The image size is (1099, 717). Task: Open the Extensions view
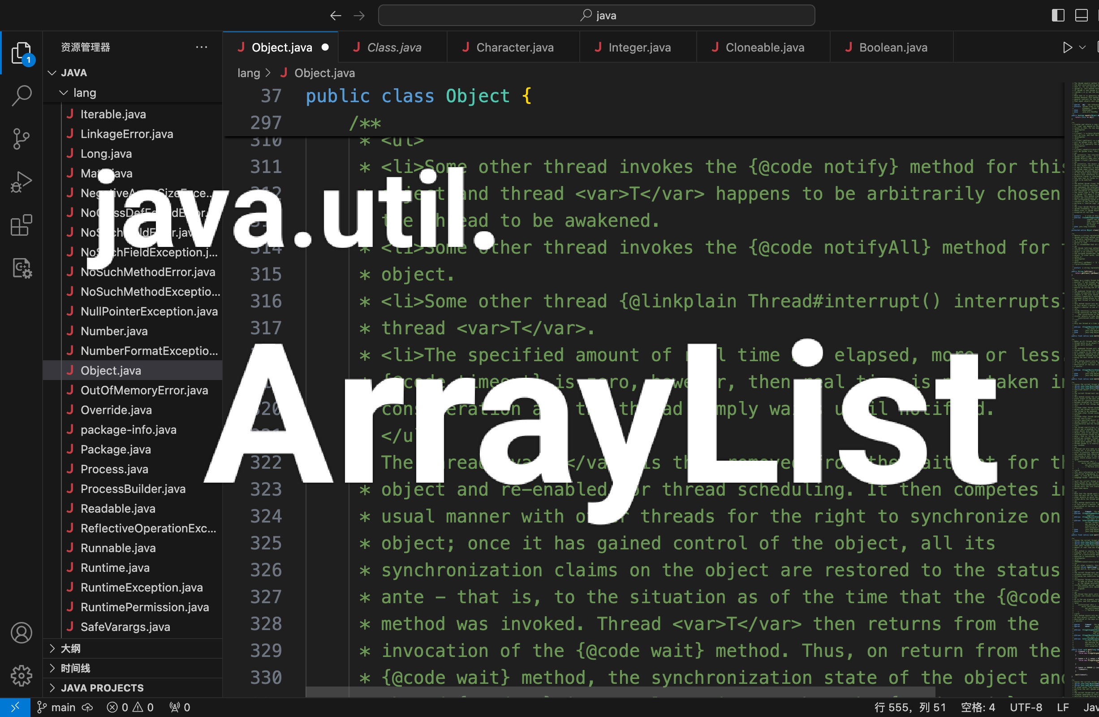point(22,225)
